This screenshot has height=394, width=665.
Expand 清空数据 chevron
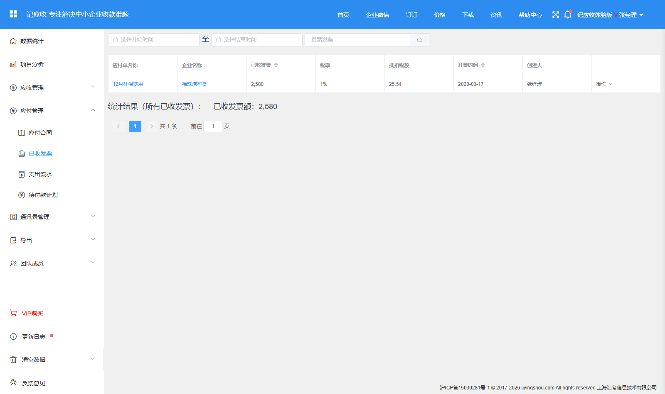(93, 359)
